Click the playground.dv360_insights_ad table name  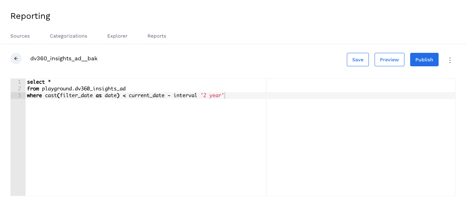click(84, 89)
